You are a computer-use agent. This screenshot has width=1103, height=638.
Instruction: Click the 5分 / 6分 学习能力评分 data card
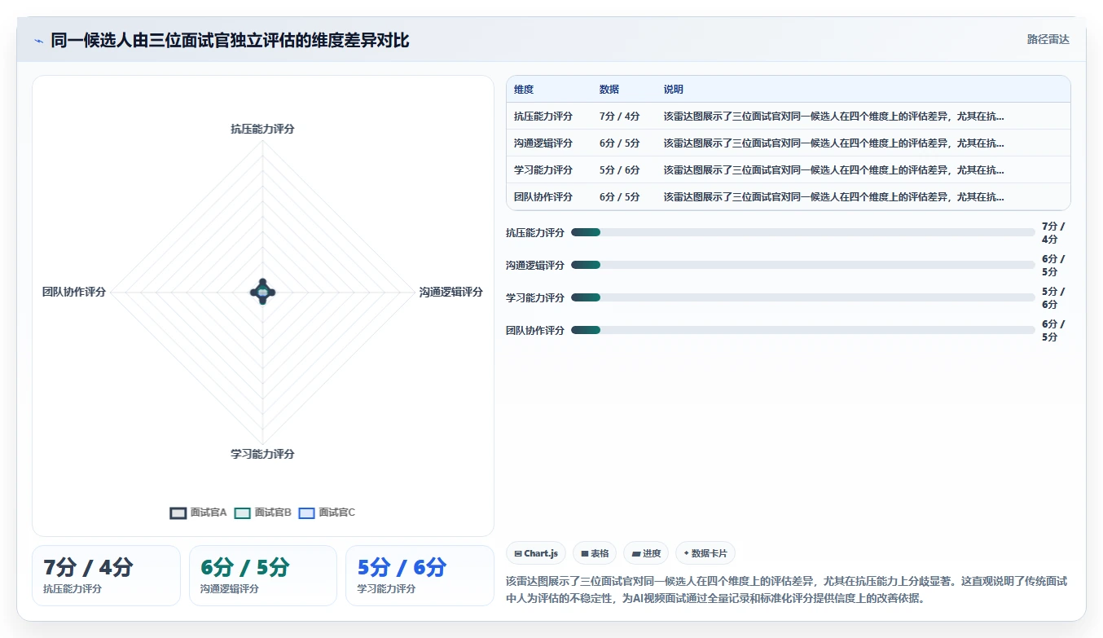click(420, 575)
